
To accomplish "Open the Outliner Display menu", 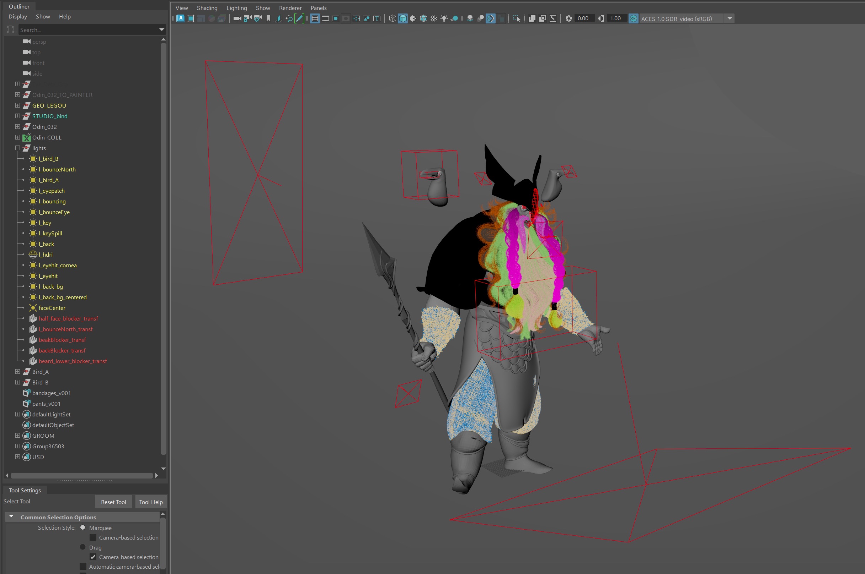I will pos(18,16).
